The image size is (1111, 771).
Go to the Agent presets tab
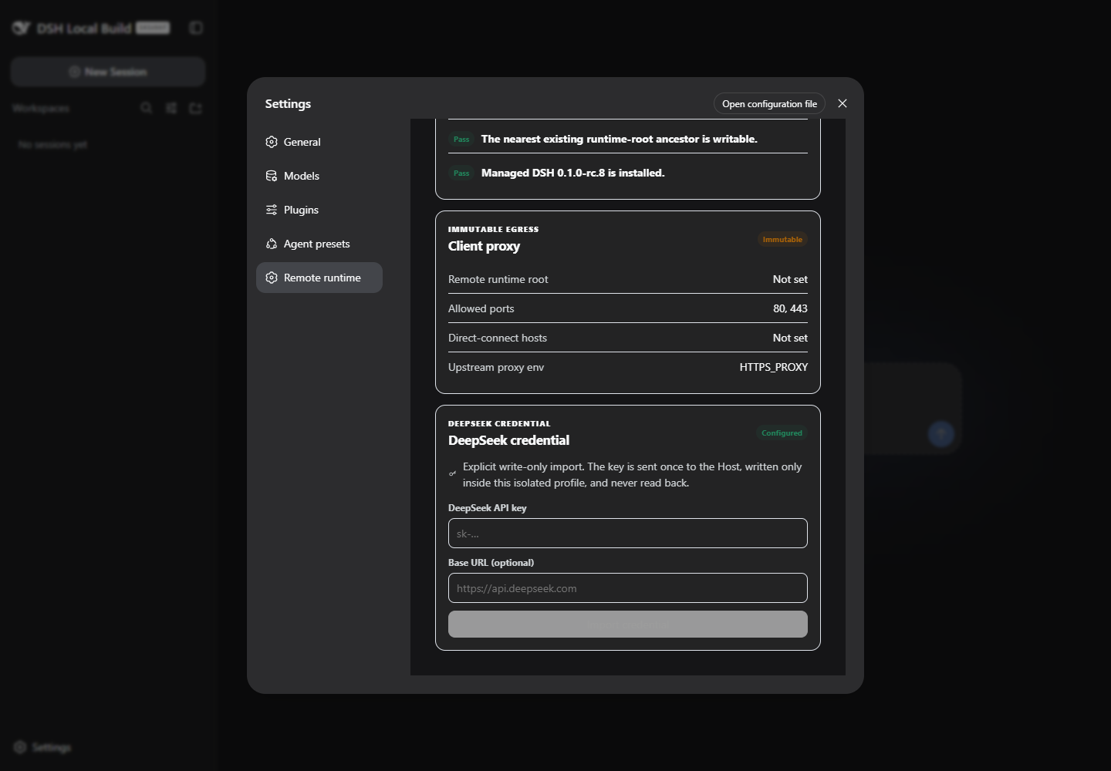pos(319,244)
